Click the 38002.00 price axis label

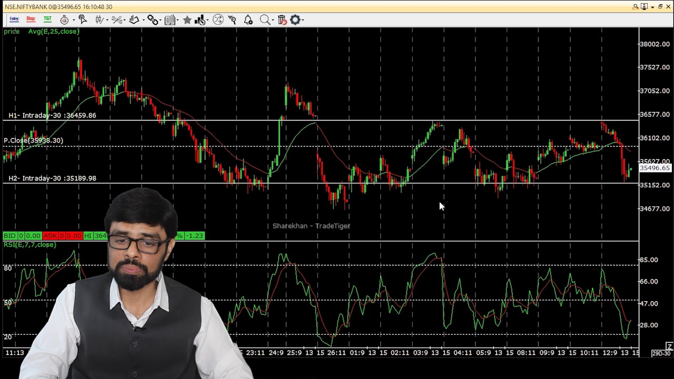[x=655, y=44]
